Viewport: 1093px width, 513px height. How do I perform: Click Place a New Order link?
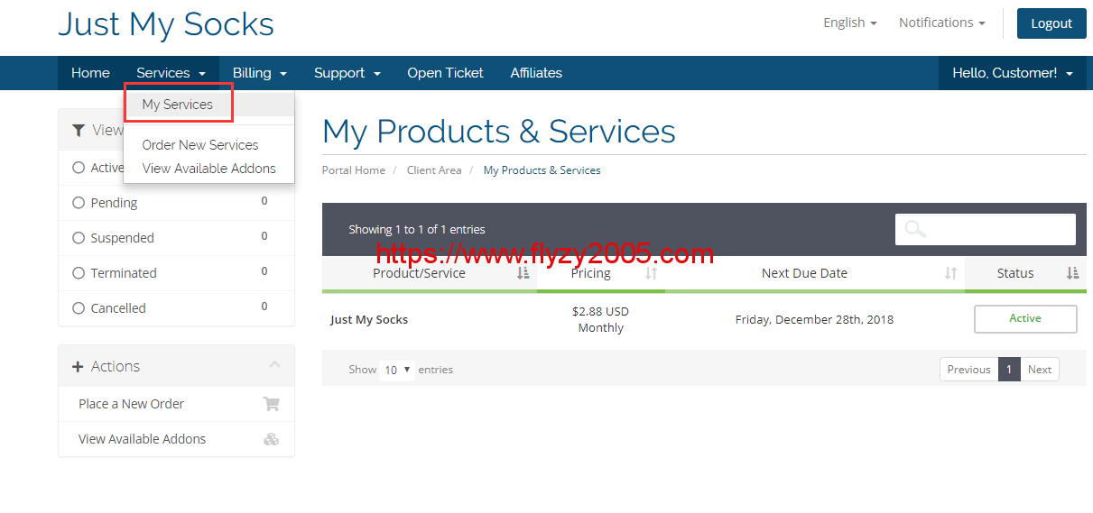[131, 404]
